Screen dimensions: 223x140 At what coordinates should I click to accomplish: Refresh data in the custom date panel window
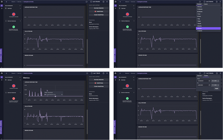pos(200,73)
